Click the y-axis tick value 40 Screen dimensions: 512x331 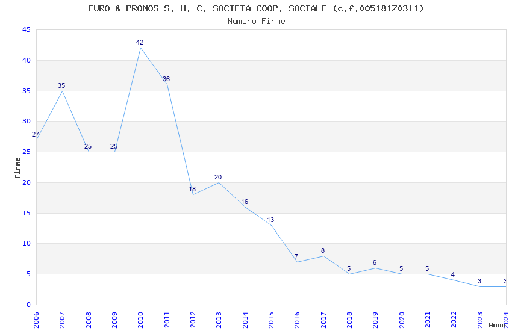click(x=27, y=60)
